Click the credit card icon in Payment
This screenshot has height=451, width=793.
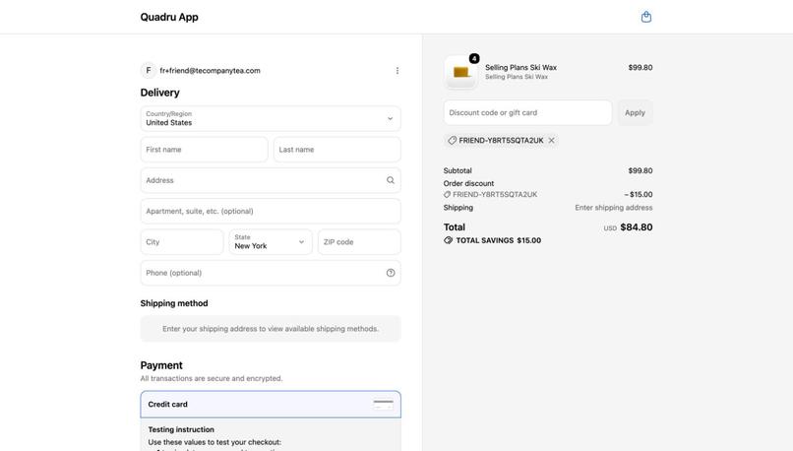click(383, 404)
